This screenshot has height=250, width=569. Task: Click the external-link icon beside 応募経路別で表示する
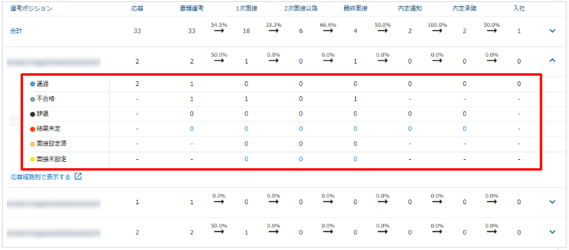click(78, 177)
